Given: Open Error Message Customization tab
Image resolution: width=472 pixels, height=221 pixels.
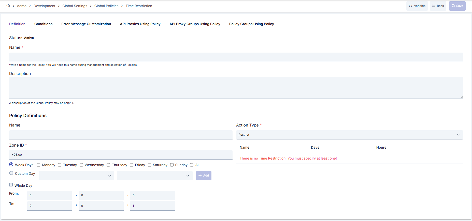Looking at the screenshot, I should pyautogui.click(x=86, y=24).
